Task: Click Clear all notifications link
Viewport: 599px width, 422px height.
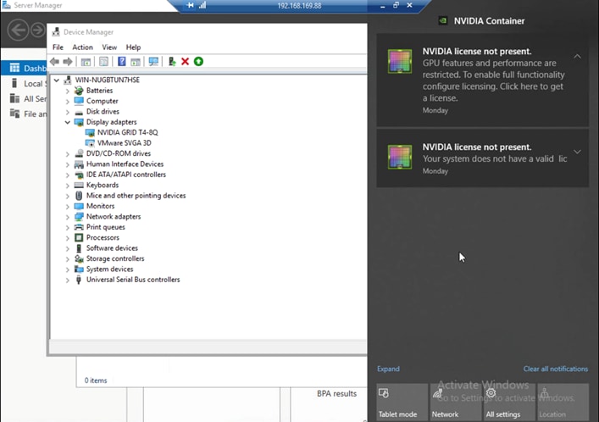Action: pos(556,369)
